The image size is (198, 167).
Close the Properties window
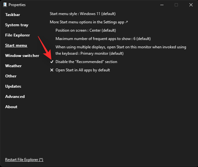[x=191, y=5]
